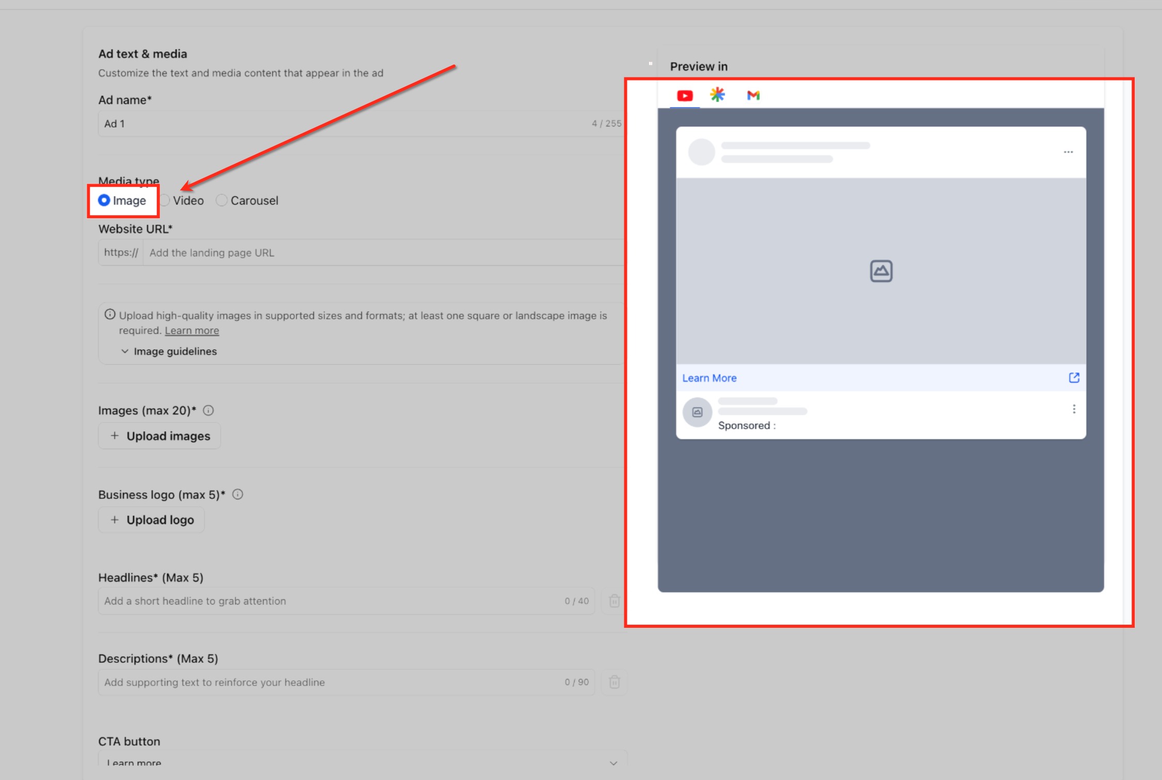Delete the description field with the trash icon

614,682
